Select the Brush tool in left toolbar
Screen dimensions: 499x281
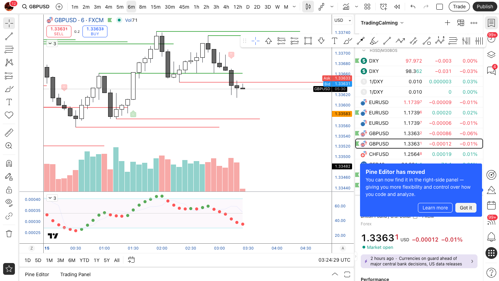tap(9, 89)
